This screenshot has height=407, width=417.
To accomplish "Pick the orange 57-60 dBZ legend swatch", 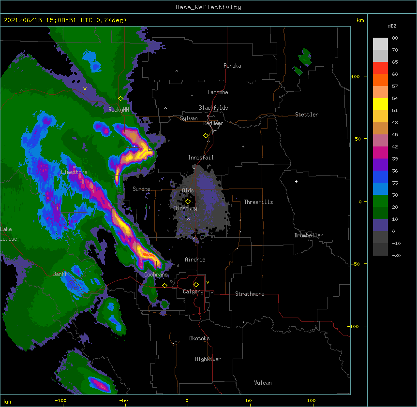I will [x=380, y=80].
